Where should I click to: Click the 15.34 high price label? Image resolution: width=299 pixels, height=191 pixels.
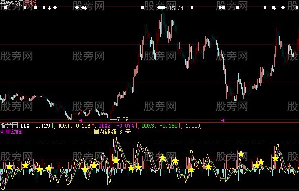coord(176,8)
